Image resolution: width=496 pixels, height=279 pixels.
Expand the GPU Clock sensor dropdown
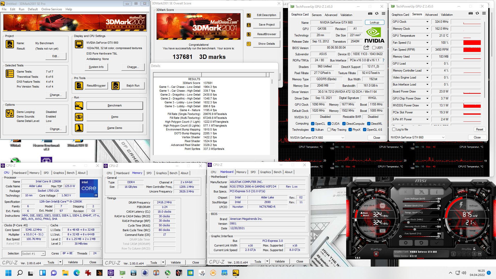click(427, 22)
